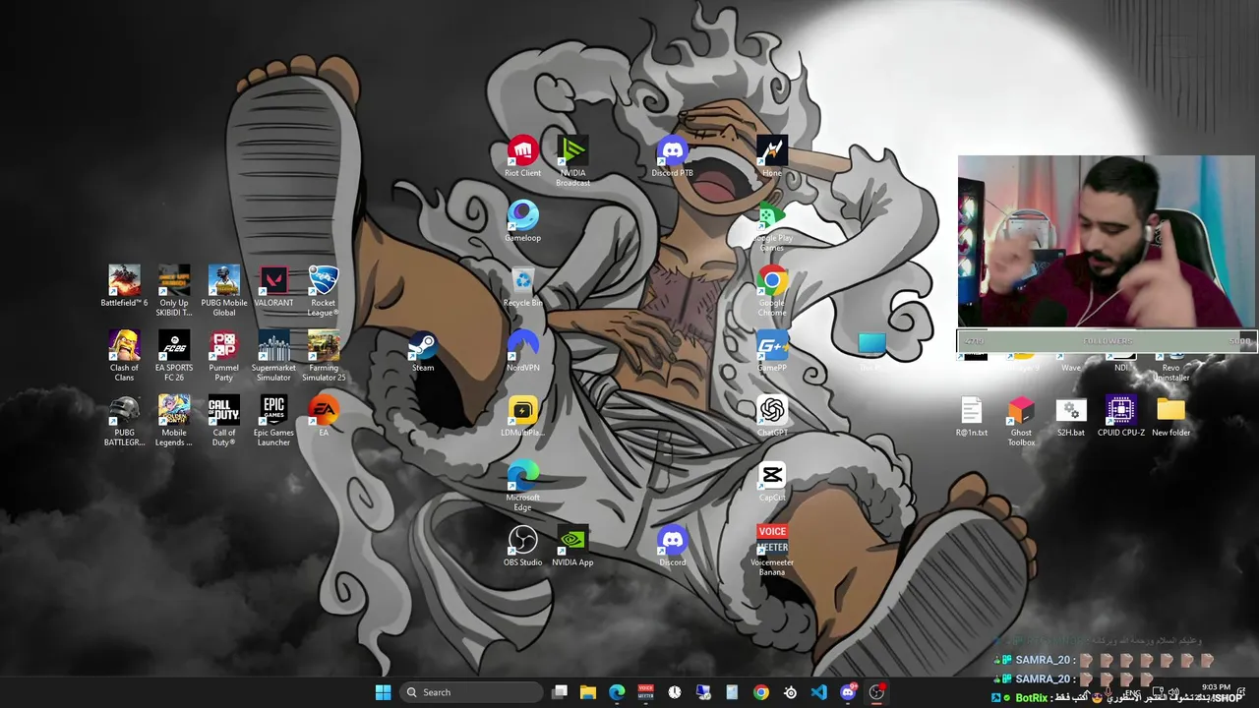
Task: Launch the OBS Studio desktop shortcut
Action: tap(522, 546)
